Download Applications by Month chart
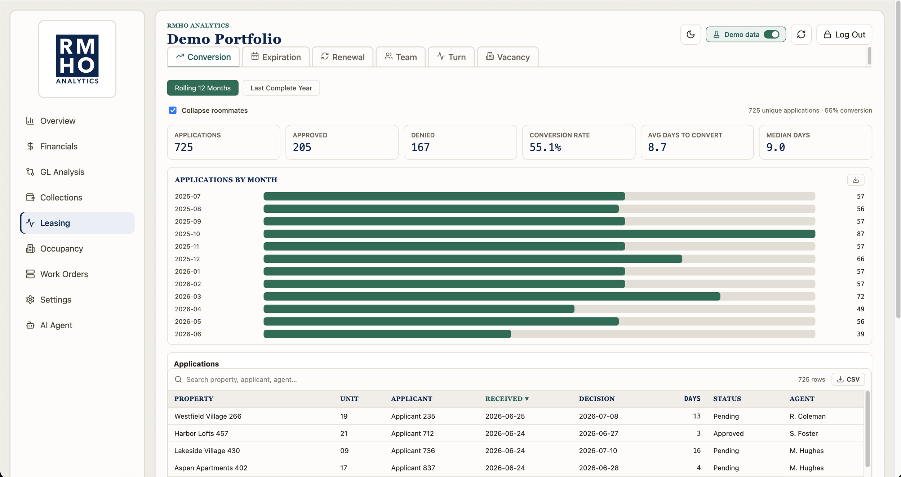 click(856, 180)
